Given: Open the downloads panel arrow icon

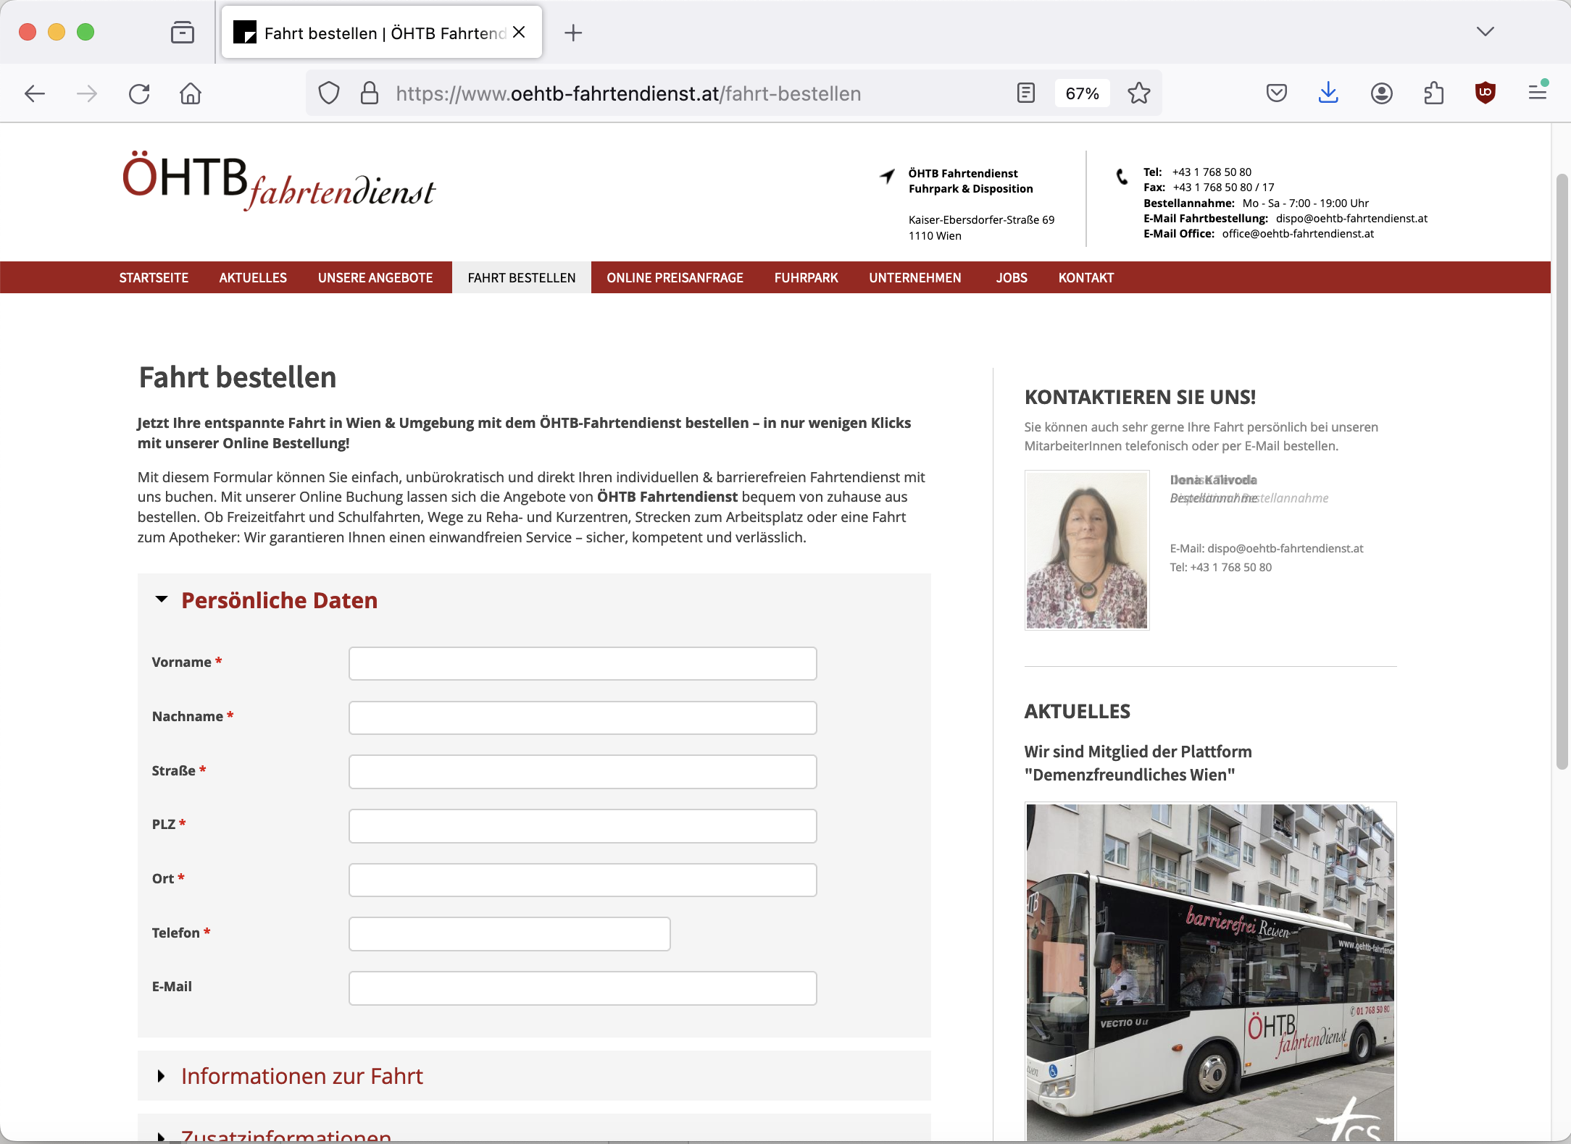Looking at the screenshot, I should coord(1328,93).
